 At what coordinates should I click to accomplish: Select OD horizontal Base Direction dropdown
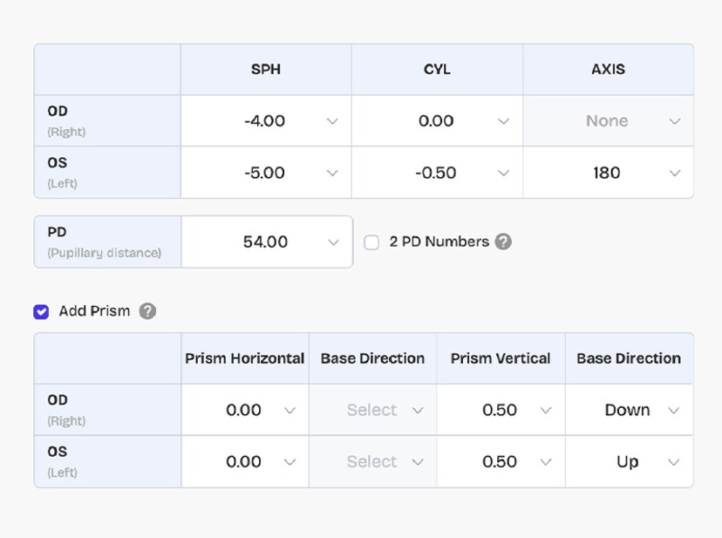[x=373, y=410]
